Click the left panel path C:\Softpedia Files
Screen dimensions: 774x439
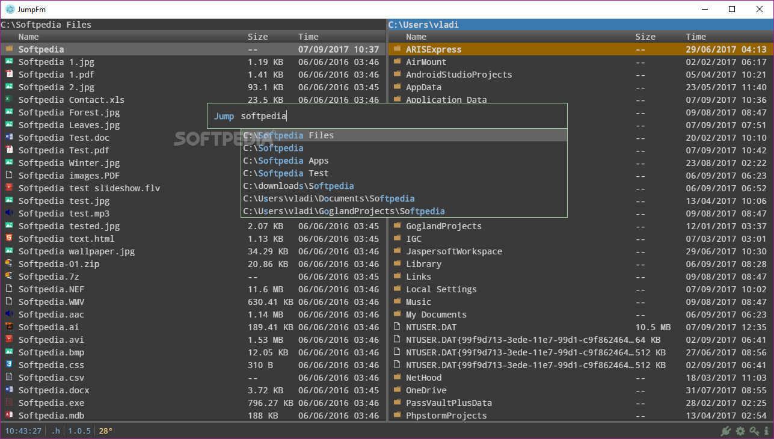tap(46, 25)
